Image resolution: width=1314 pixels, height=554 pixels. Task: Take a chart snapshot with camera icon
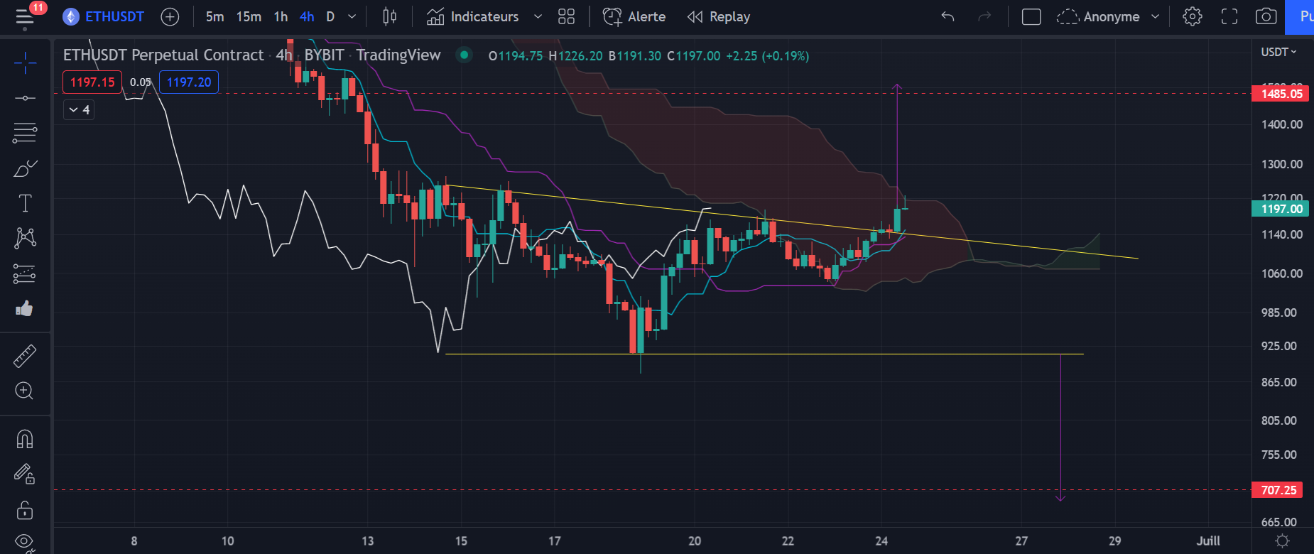[1266, 16]
